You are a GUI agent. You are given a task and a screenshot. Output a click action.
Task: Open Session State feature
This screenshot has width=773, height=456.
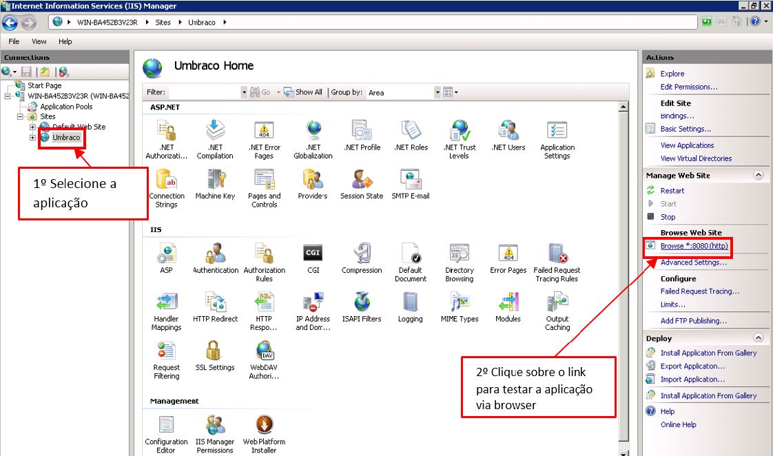pyautogui.click(x=362, y=185)
